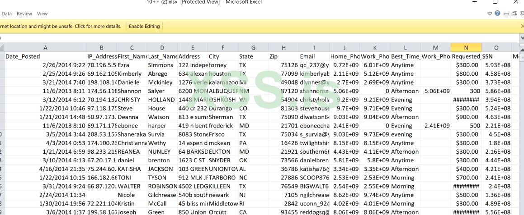Click the Last_Name header cell

(x=162, y=56)
